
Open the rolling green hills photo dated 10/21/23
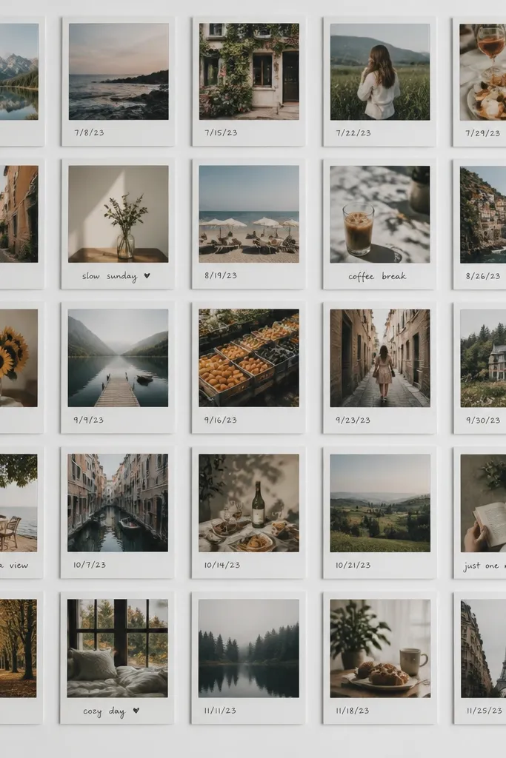coord(380,503)
